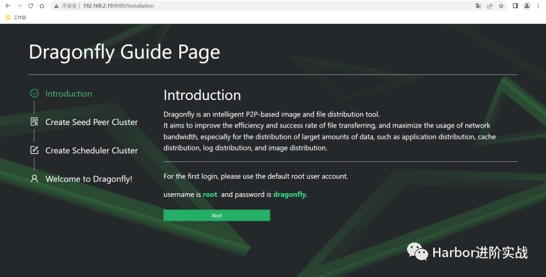Click the Introduction smiley icon
The height and width of the screenshot is (277, 546).
[x=34, y=93]
